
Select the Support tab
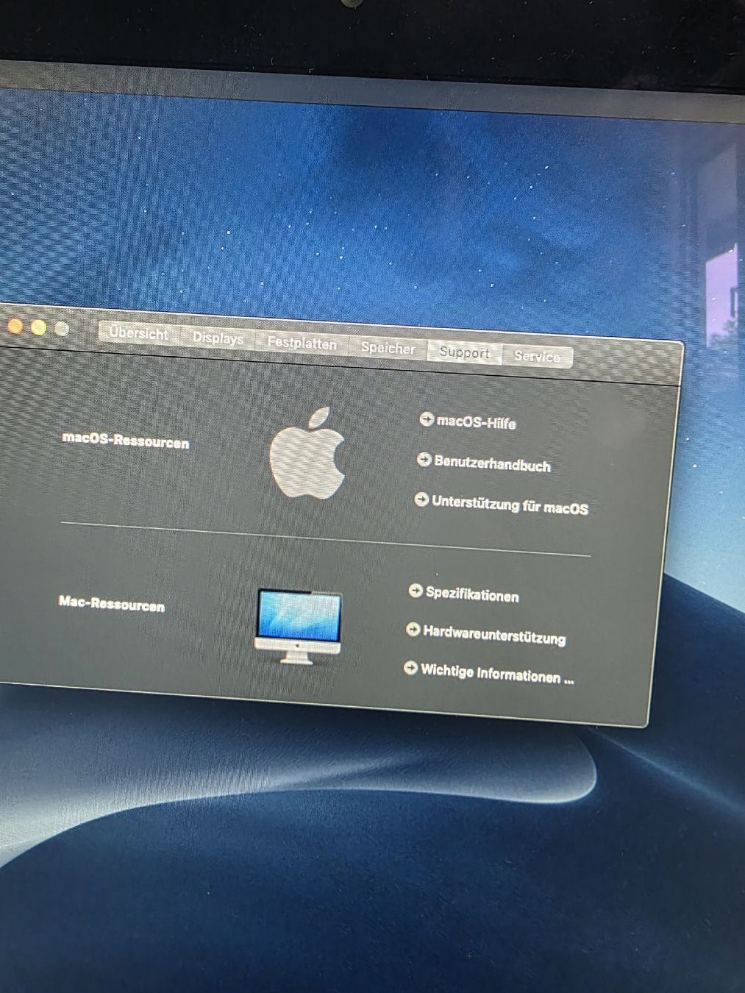[465, 352]
